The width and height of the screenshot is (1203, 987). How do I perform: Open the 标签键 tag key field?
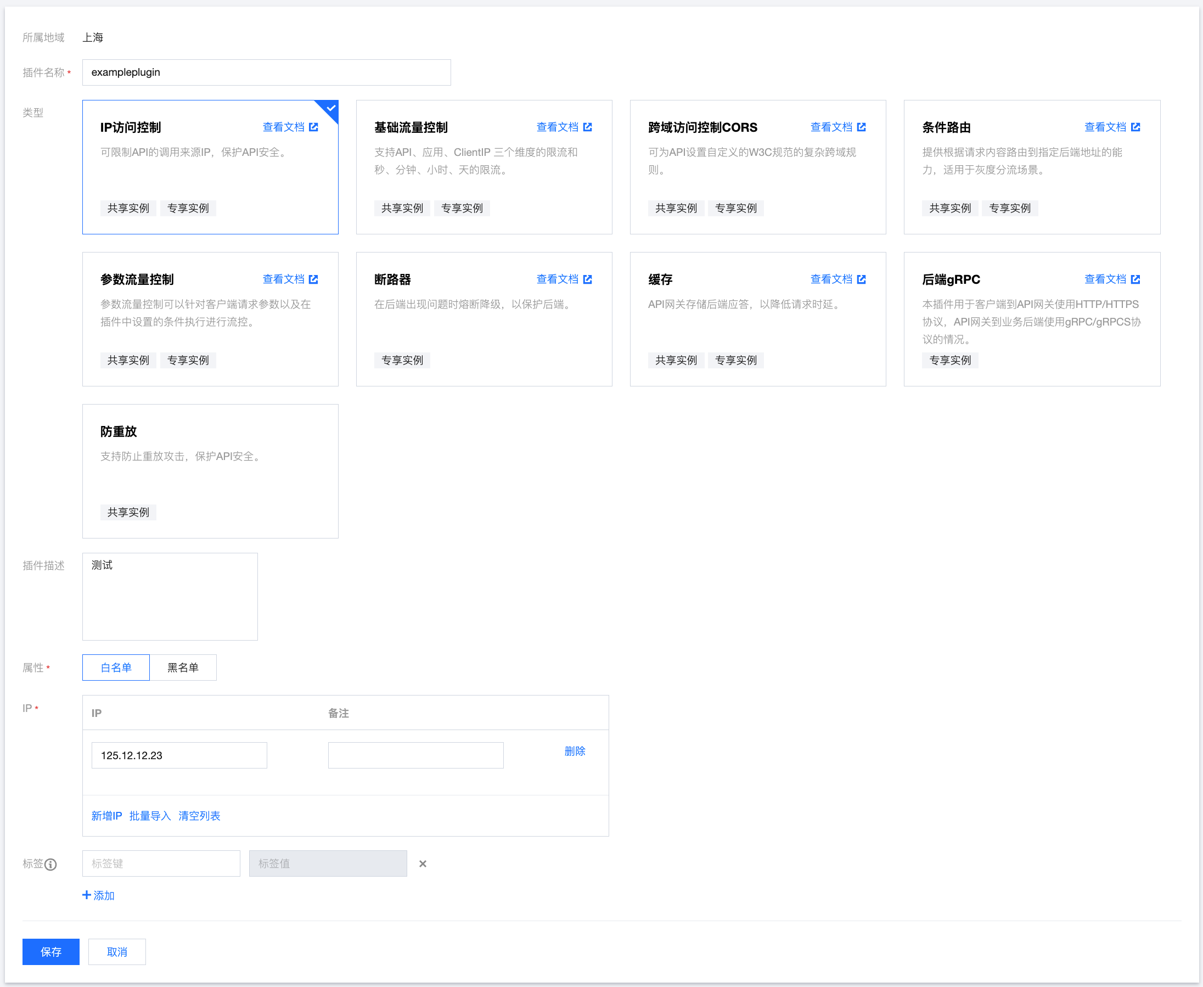(161, 863)
